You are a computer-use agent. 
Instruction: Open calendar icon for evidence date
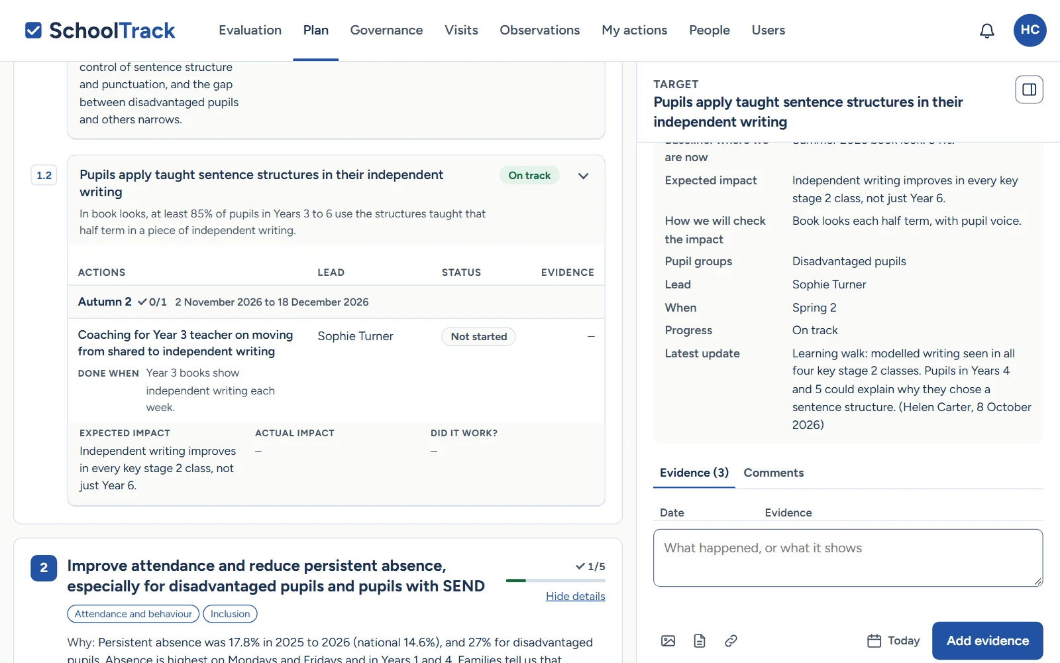tap(874, 640)
